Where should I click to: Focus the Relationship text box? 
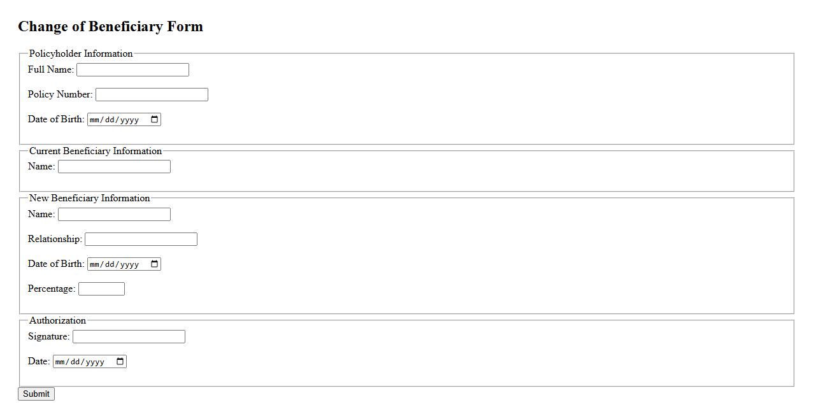point(141,239)
